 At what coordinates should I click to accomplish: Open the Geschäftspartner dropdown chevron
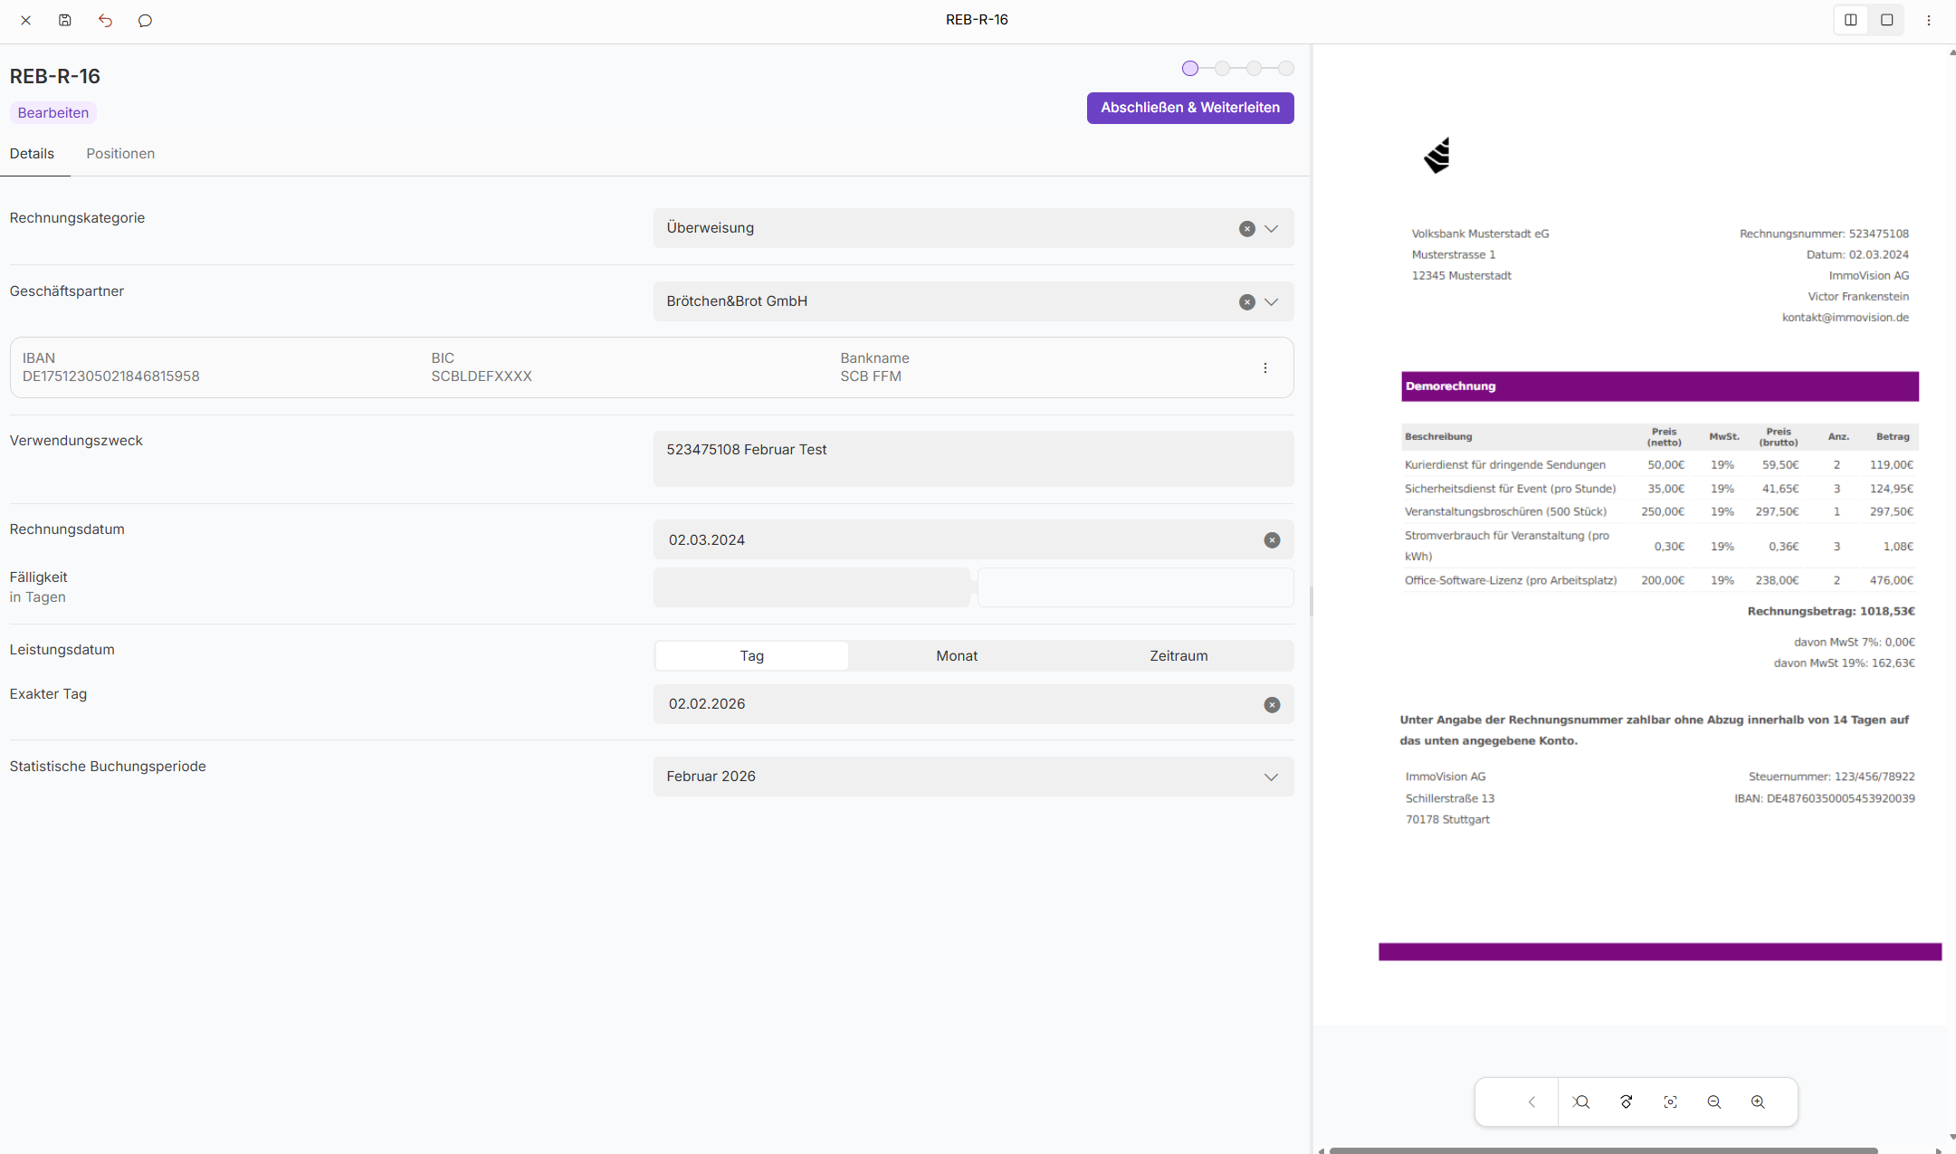pos(1271,301)
